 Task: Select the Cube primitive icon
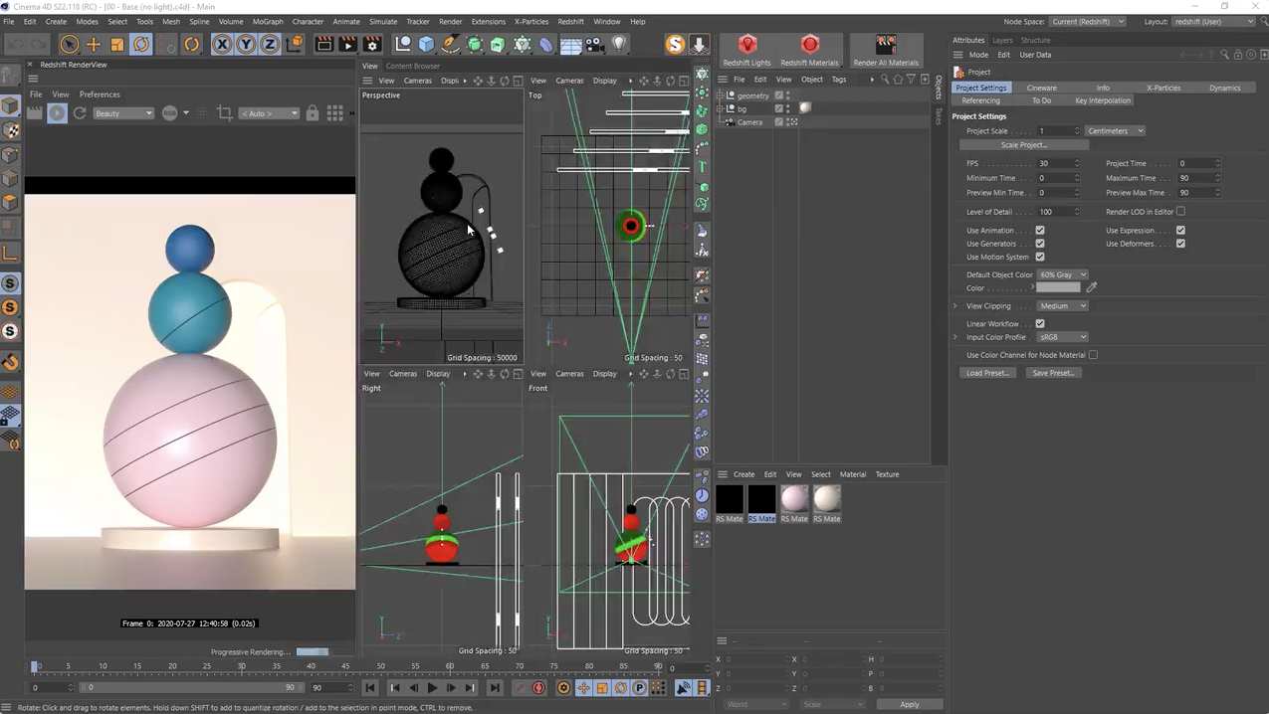pyautogui.click(x=425, y=44)
